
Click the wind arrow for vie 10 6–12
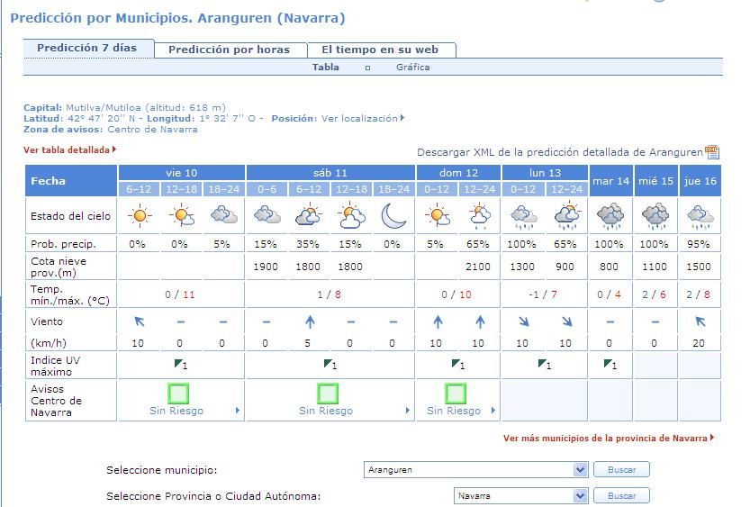tap(140, 321)
